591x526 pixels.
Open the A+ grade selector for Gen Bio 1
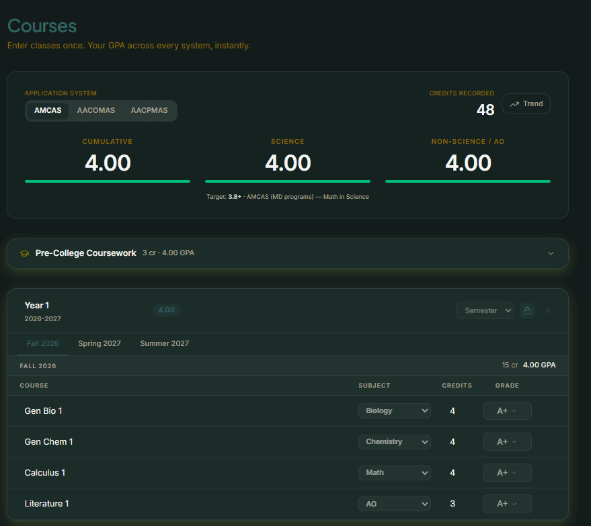point(508,410)
